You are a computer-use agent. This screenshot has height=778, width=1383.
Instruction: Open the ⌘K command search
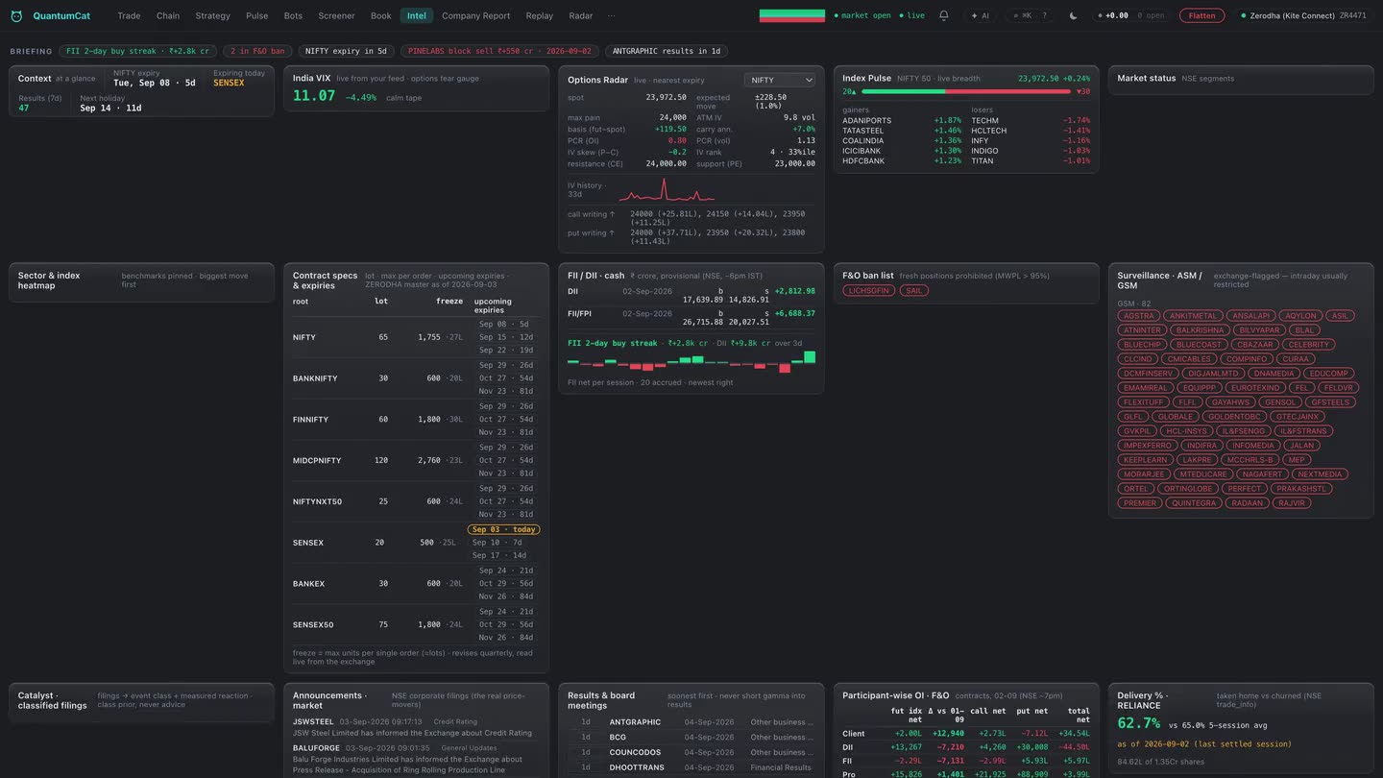click(x=1022, y=15)
